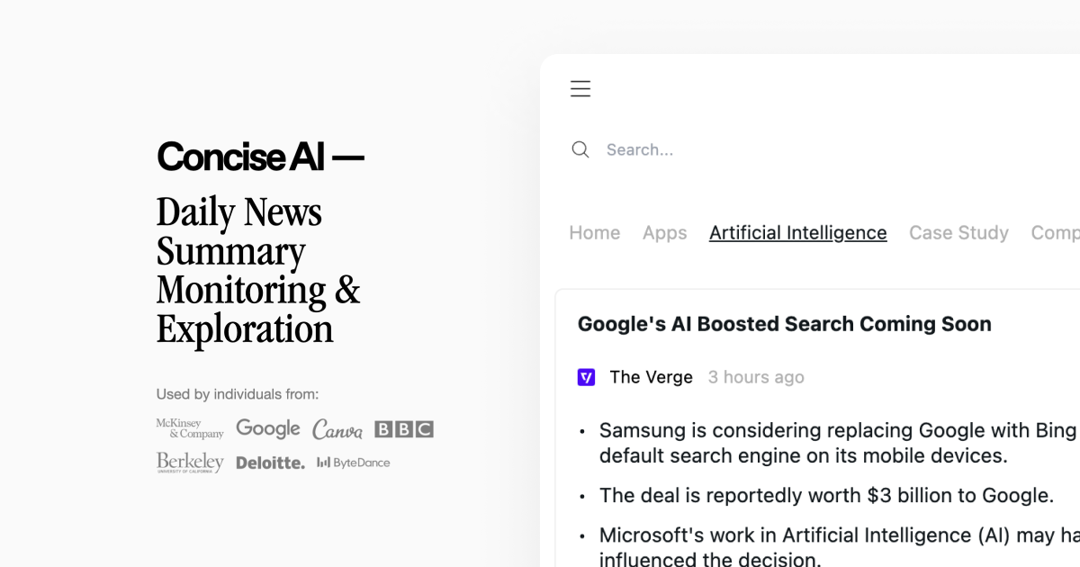Click the Concise AI heading
Image resolution: width=1080 pixels, height=567 pixels.
point(260,157)
